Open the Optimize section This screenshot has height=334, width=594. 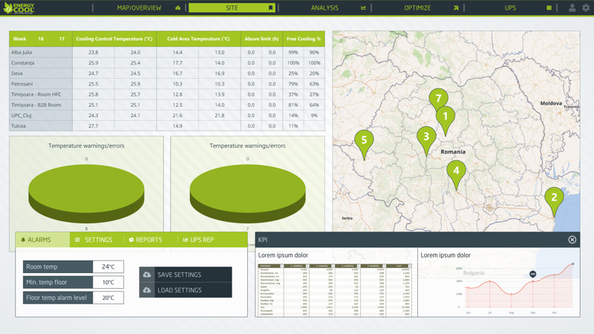tap(417, 8)
